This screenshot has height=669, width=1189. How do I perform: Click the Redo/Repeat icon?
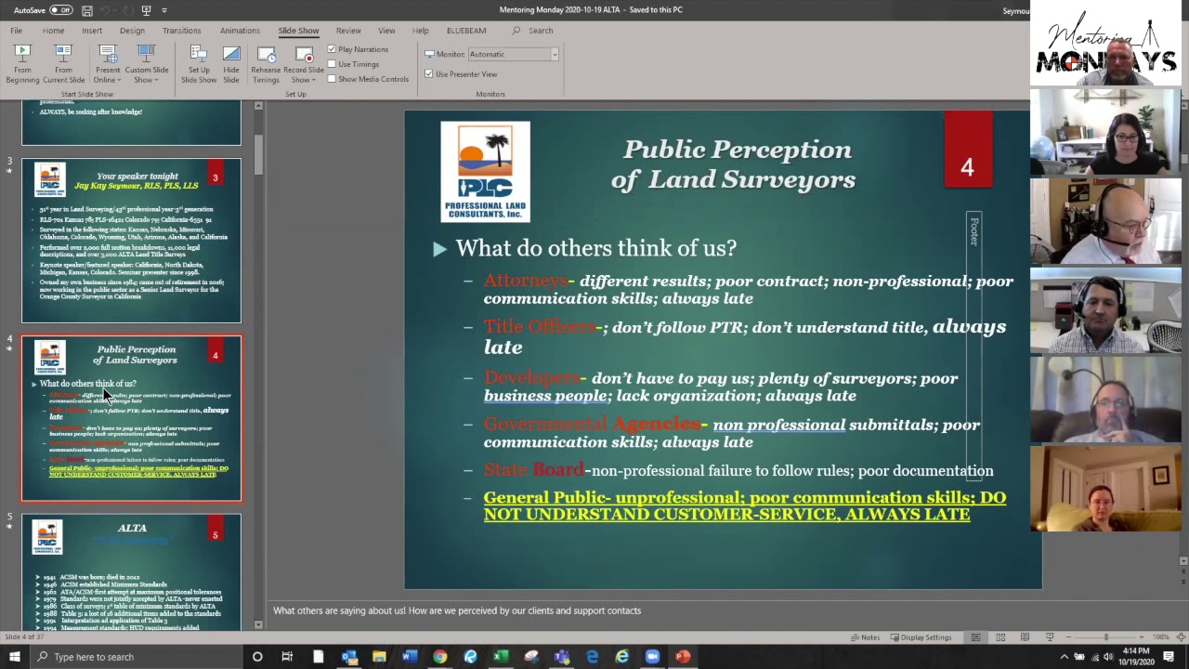click(127, 10)
